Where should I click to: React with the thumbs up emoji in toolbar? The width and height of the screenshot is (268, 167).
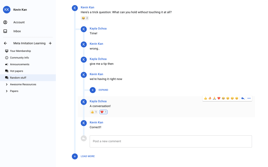pyautogui.click(x=205, y=98)
